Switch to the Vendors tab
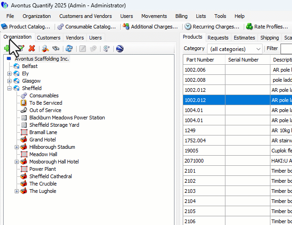This screenshot has height=225, width=292. [74, 38]
